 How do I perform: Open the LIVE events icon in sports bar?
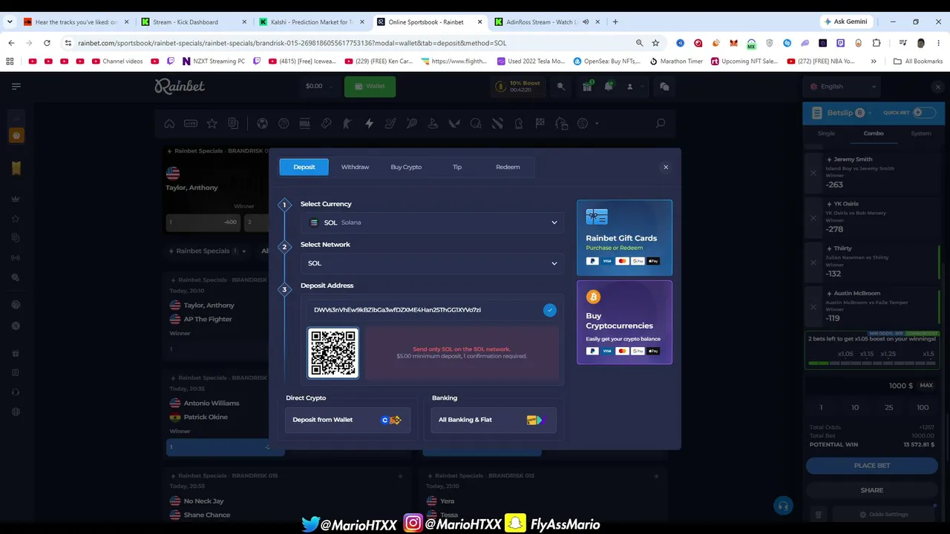pyautogui.click(x=191, y=123)
